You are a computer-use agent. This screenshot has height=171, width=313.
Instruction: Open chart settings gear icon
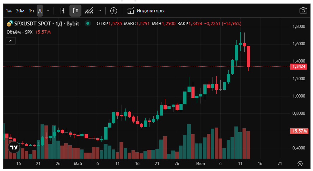coord(300,164)
